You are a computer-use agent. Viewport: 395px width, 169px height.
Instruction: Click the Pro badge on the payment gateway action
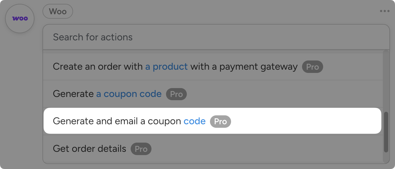point(312,67)
